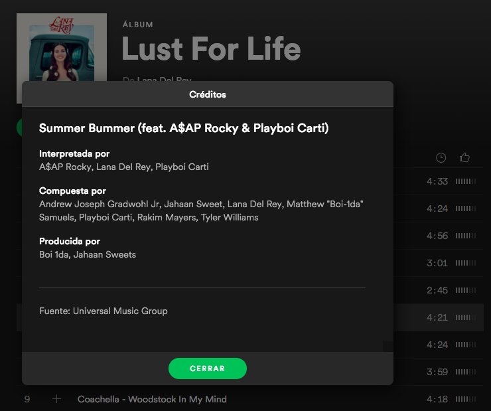Click the Créditos dialog header
This screenshot has width=491, height=411.
click(x=208, y=94)
